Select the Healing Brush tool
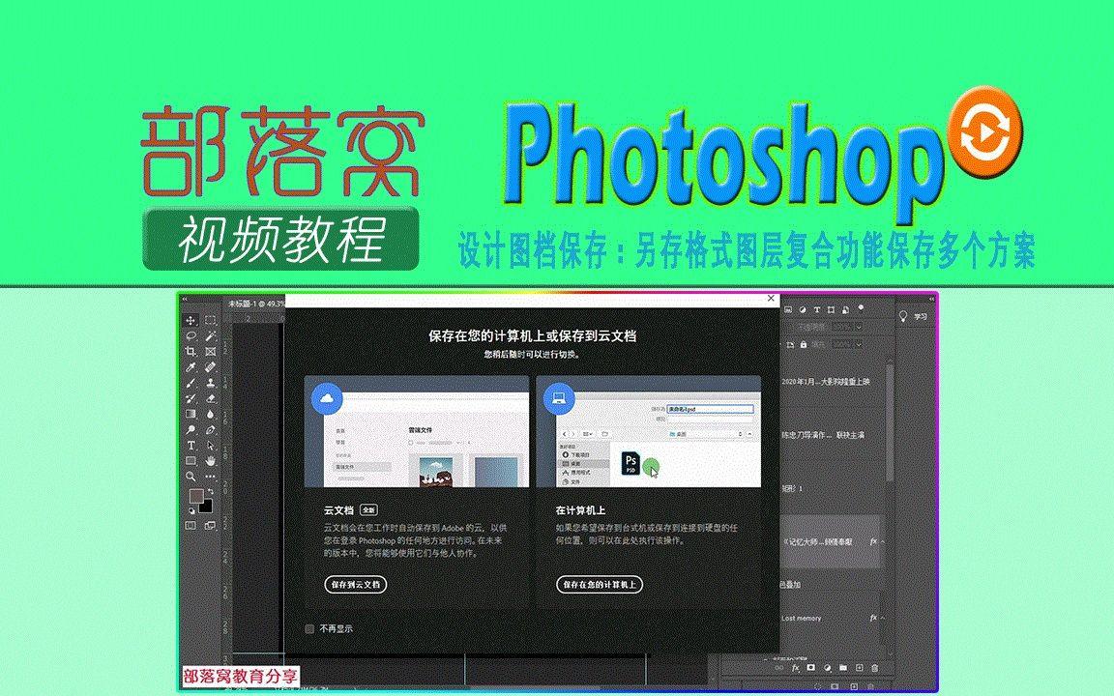This screenshot has height=696, width=1114. tap(210, 367)
